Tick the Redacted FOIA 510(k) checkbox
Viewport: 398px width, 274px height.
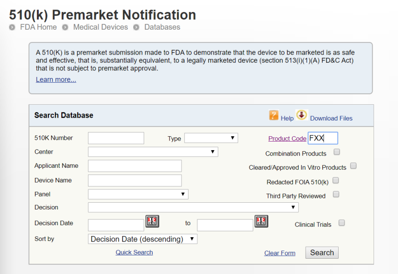pos(336,180)
